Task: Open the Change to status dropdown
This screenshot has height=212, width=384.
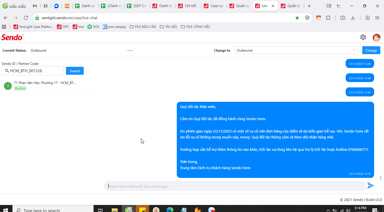Action: coord(296,50)
